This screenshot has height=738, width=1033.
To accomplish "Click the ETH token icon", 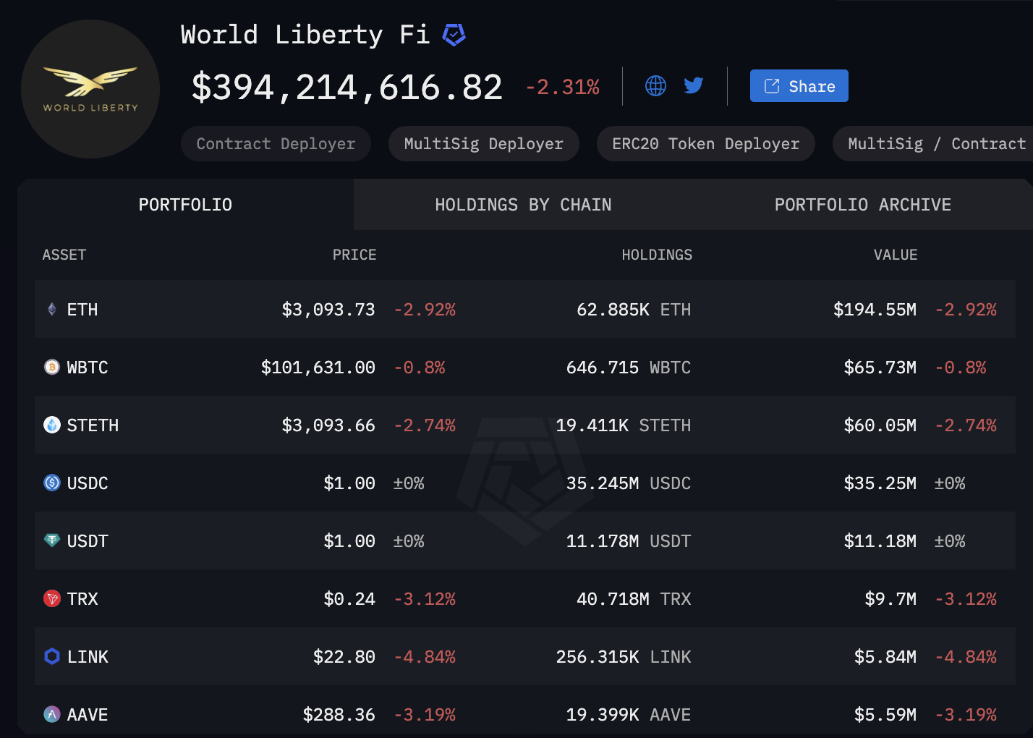I will click(52, 310).
